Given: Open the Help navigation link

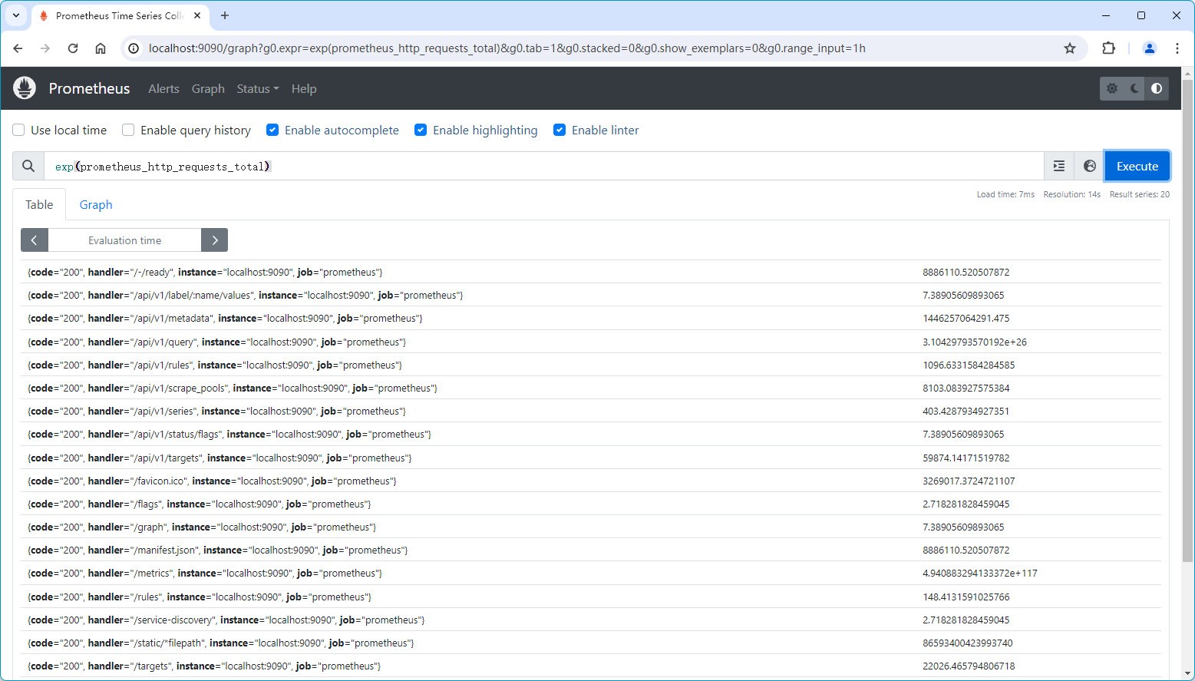Looking at the screenshot, I should click(x=304, y=88).
